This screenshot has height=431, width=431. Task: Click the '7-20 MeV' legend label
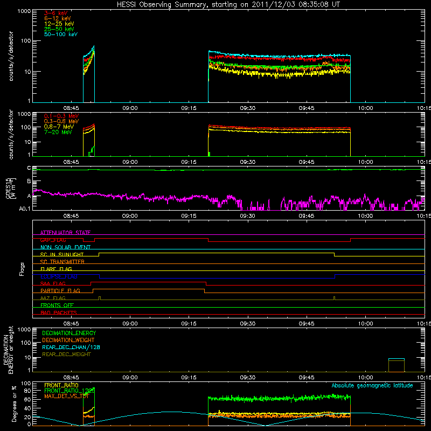58,132
